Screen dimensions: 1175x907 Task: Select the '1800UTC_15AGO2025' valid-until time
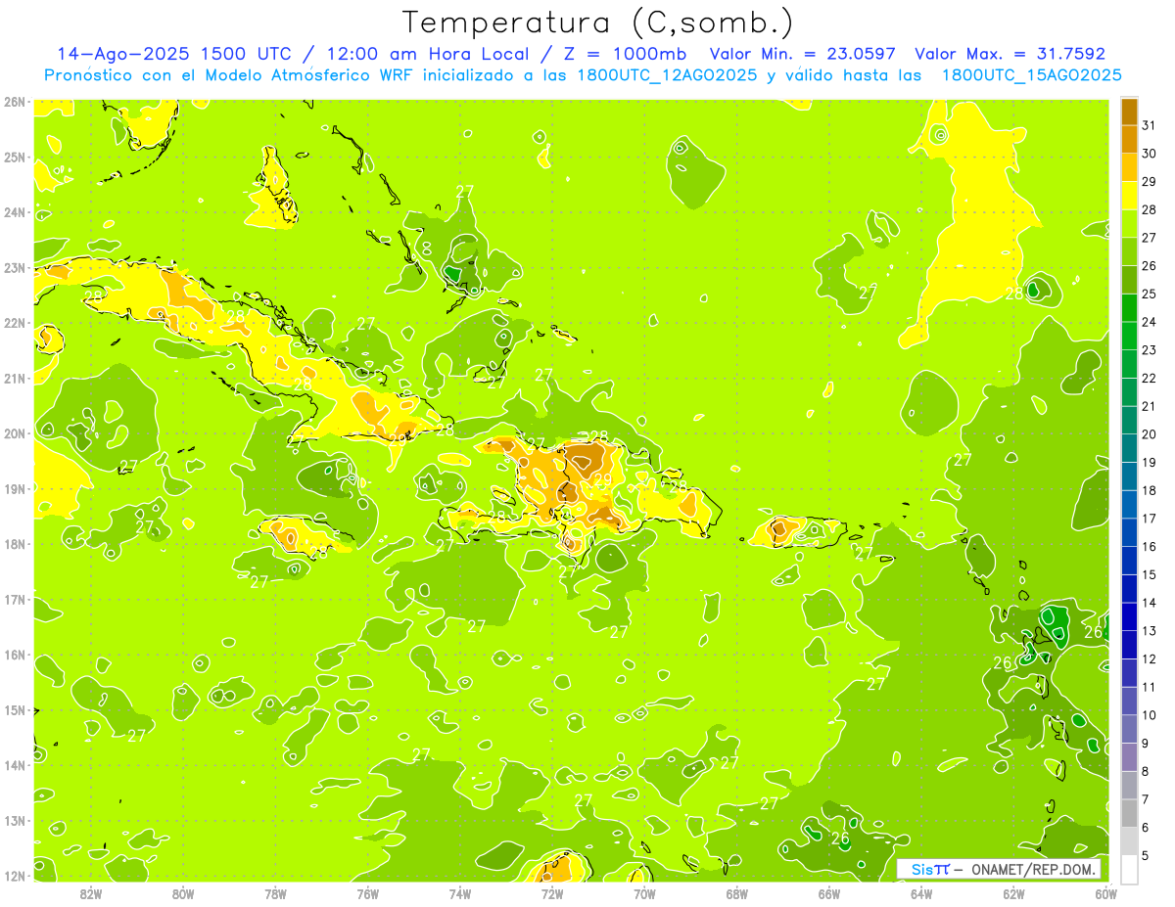(x=1031, y=74)
